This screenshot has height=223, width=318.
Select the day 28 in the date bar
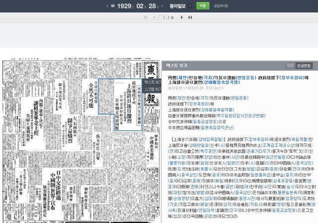pos(152,6)
